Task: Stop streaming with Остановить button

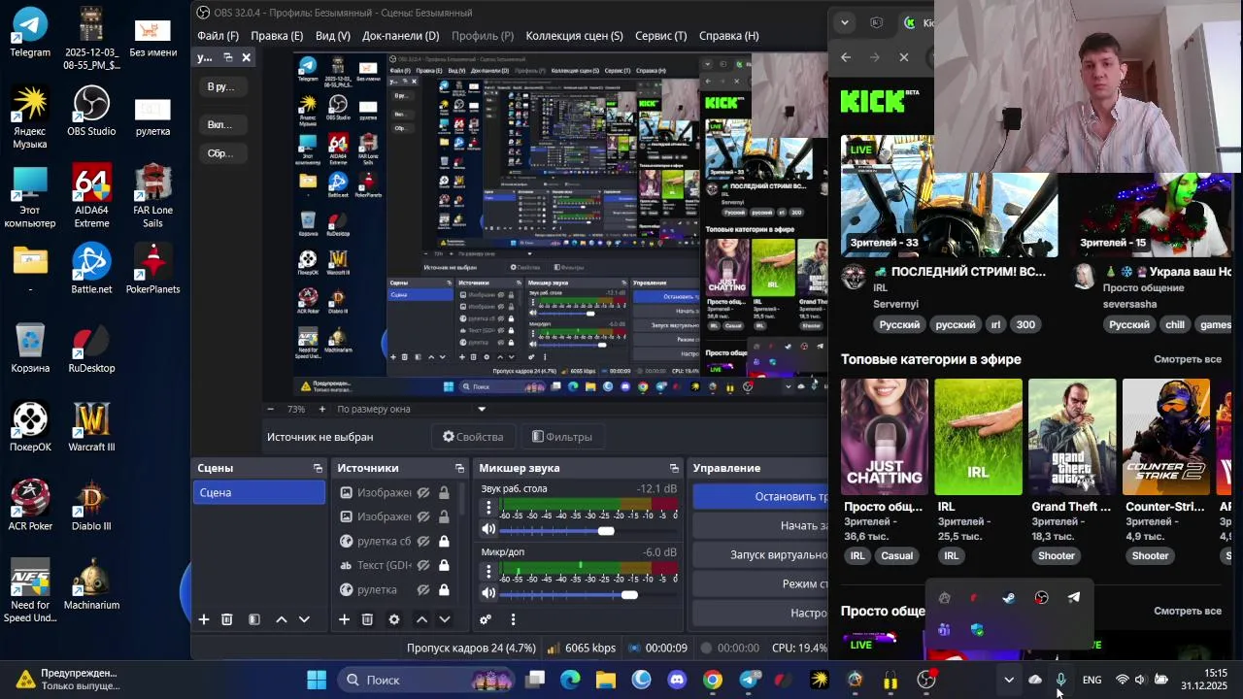Action: tap(760, 496)
